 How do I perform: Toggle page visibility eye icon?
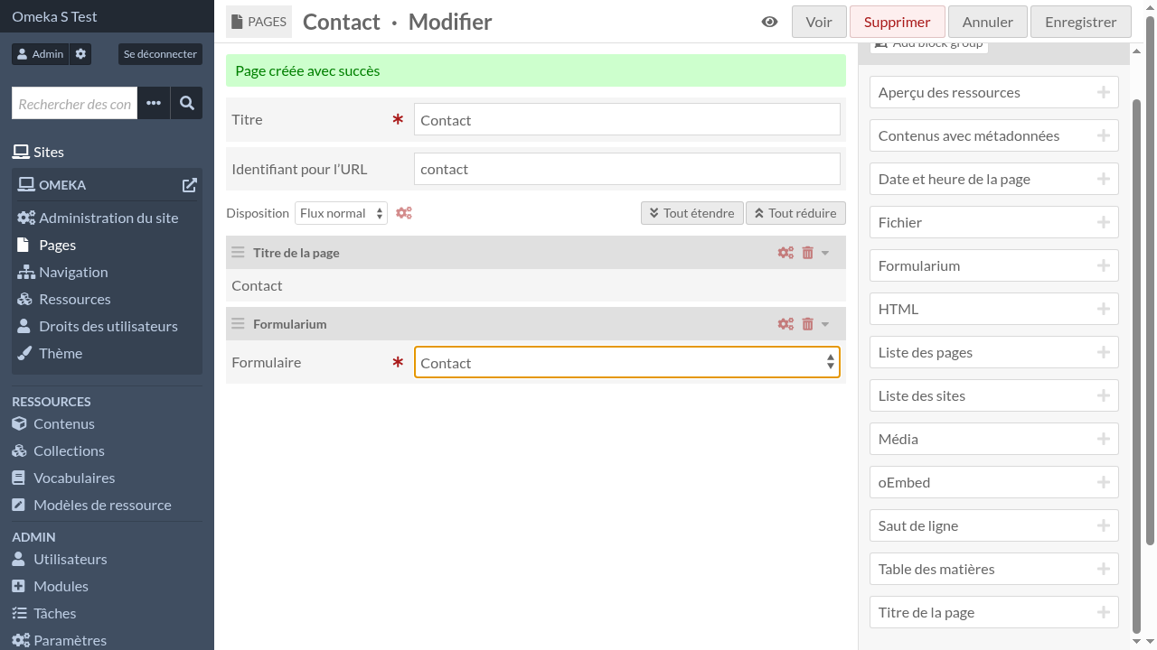point(769,22)
